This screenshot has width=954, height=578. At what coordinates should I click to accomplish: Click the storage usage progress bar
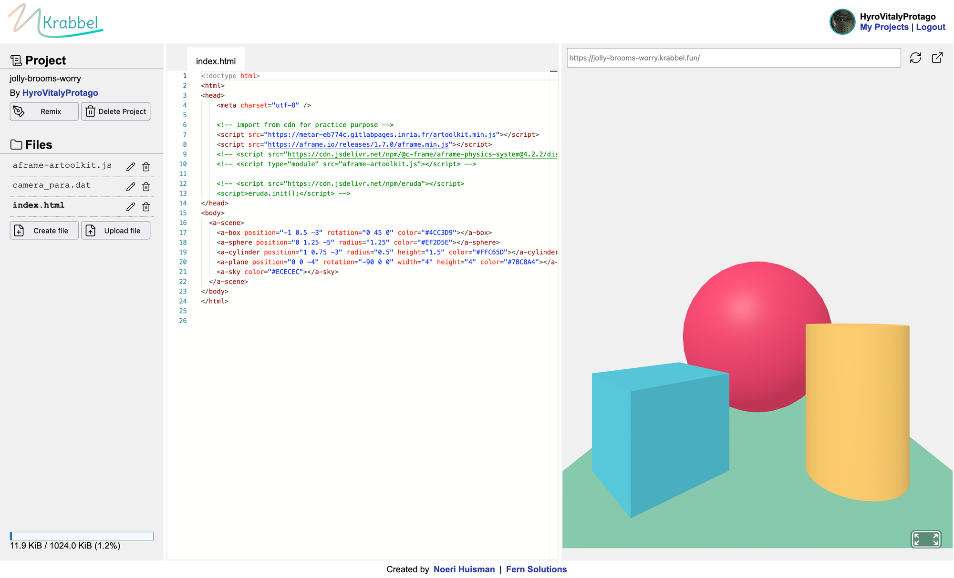(82, 536)
